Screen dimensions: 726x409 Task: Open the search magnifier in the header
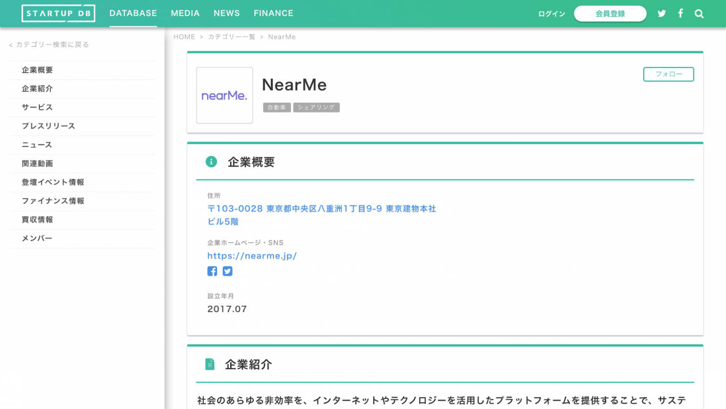tap(699, 13)
